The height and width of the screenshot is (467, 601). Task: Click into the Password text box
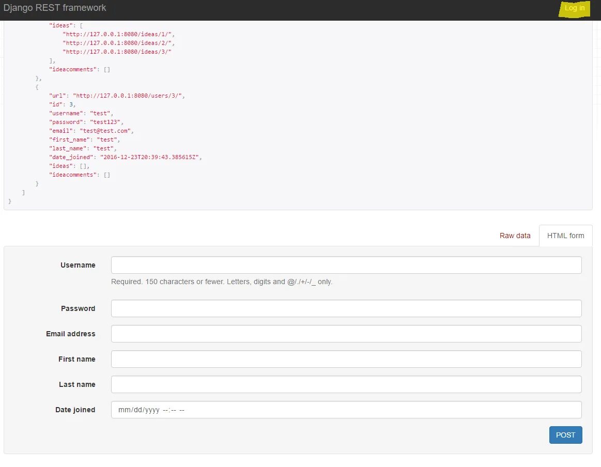click(x=346, y=308)
